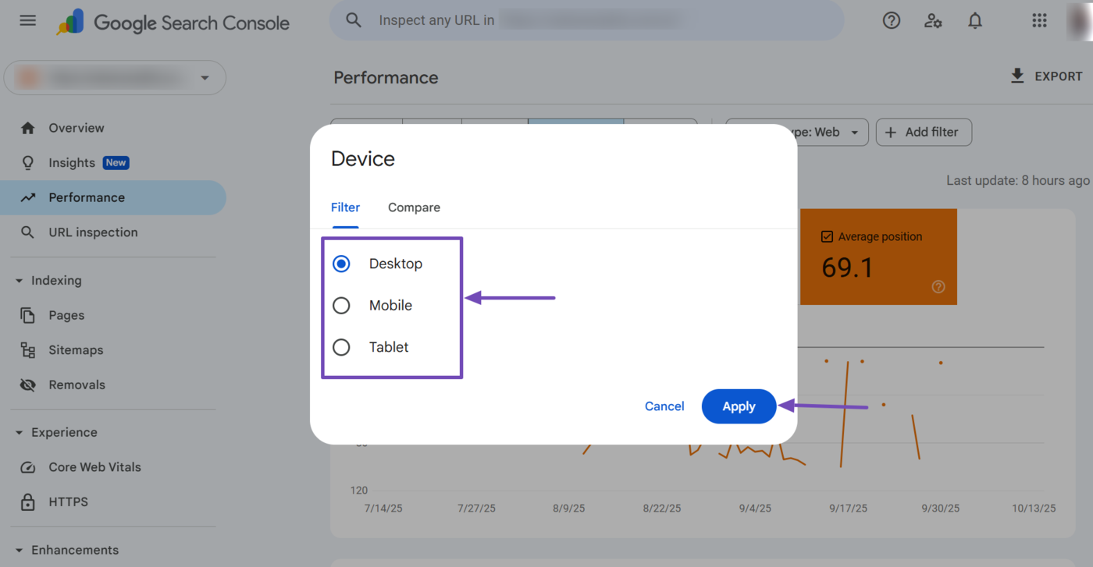Click the Apply button
This screenshot has height=567, width=1093.
tap(739, 406)
